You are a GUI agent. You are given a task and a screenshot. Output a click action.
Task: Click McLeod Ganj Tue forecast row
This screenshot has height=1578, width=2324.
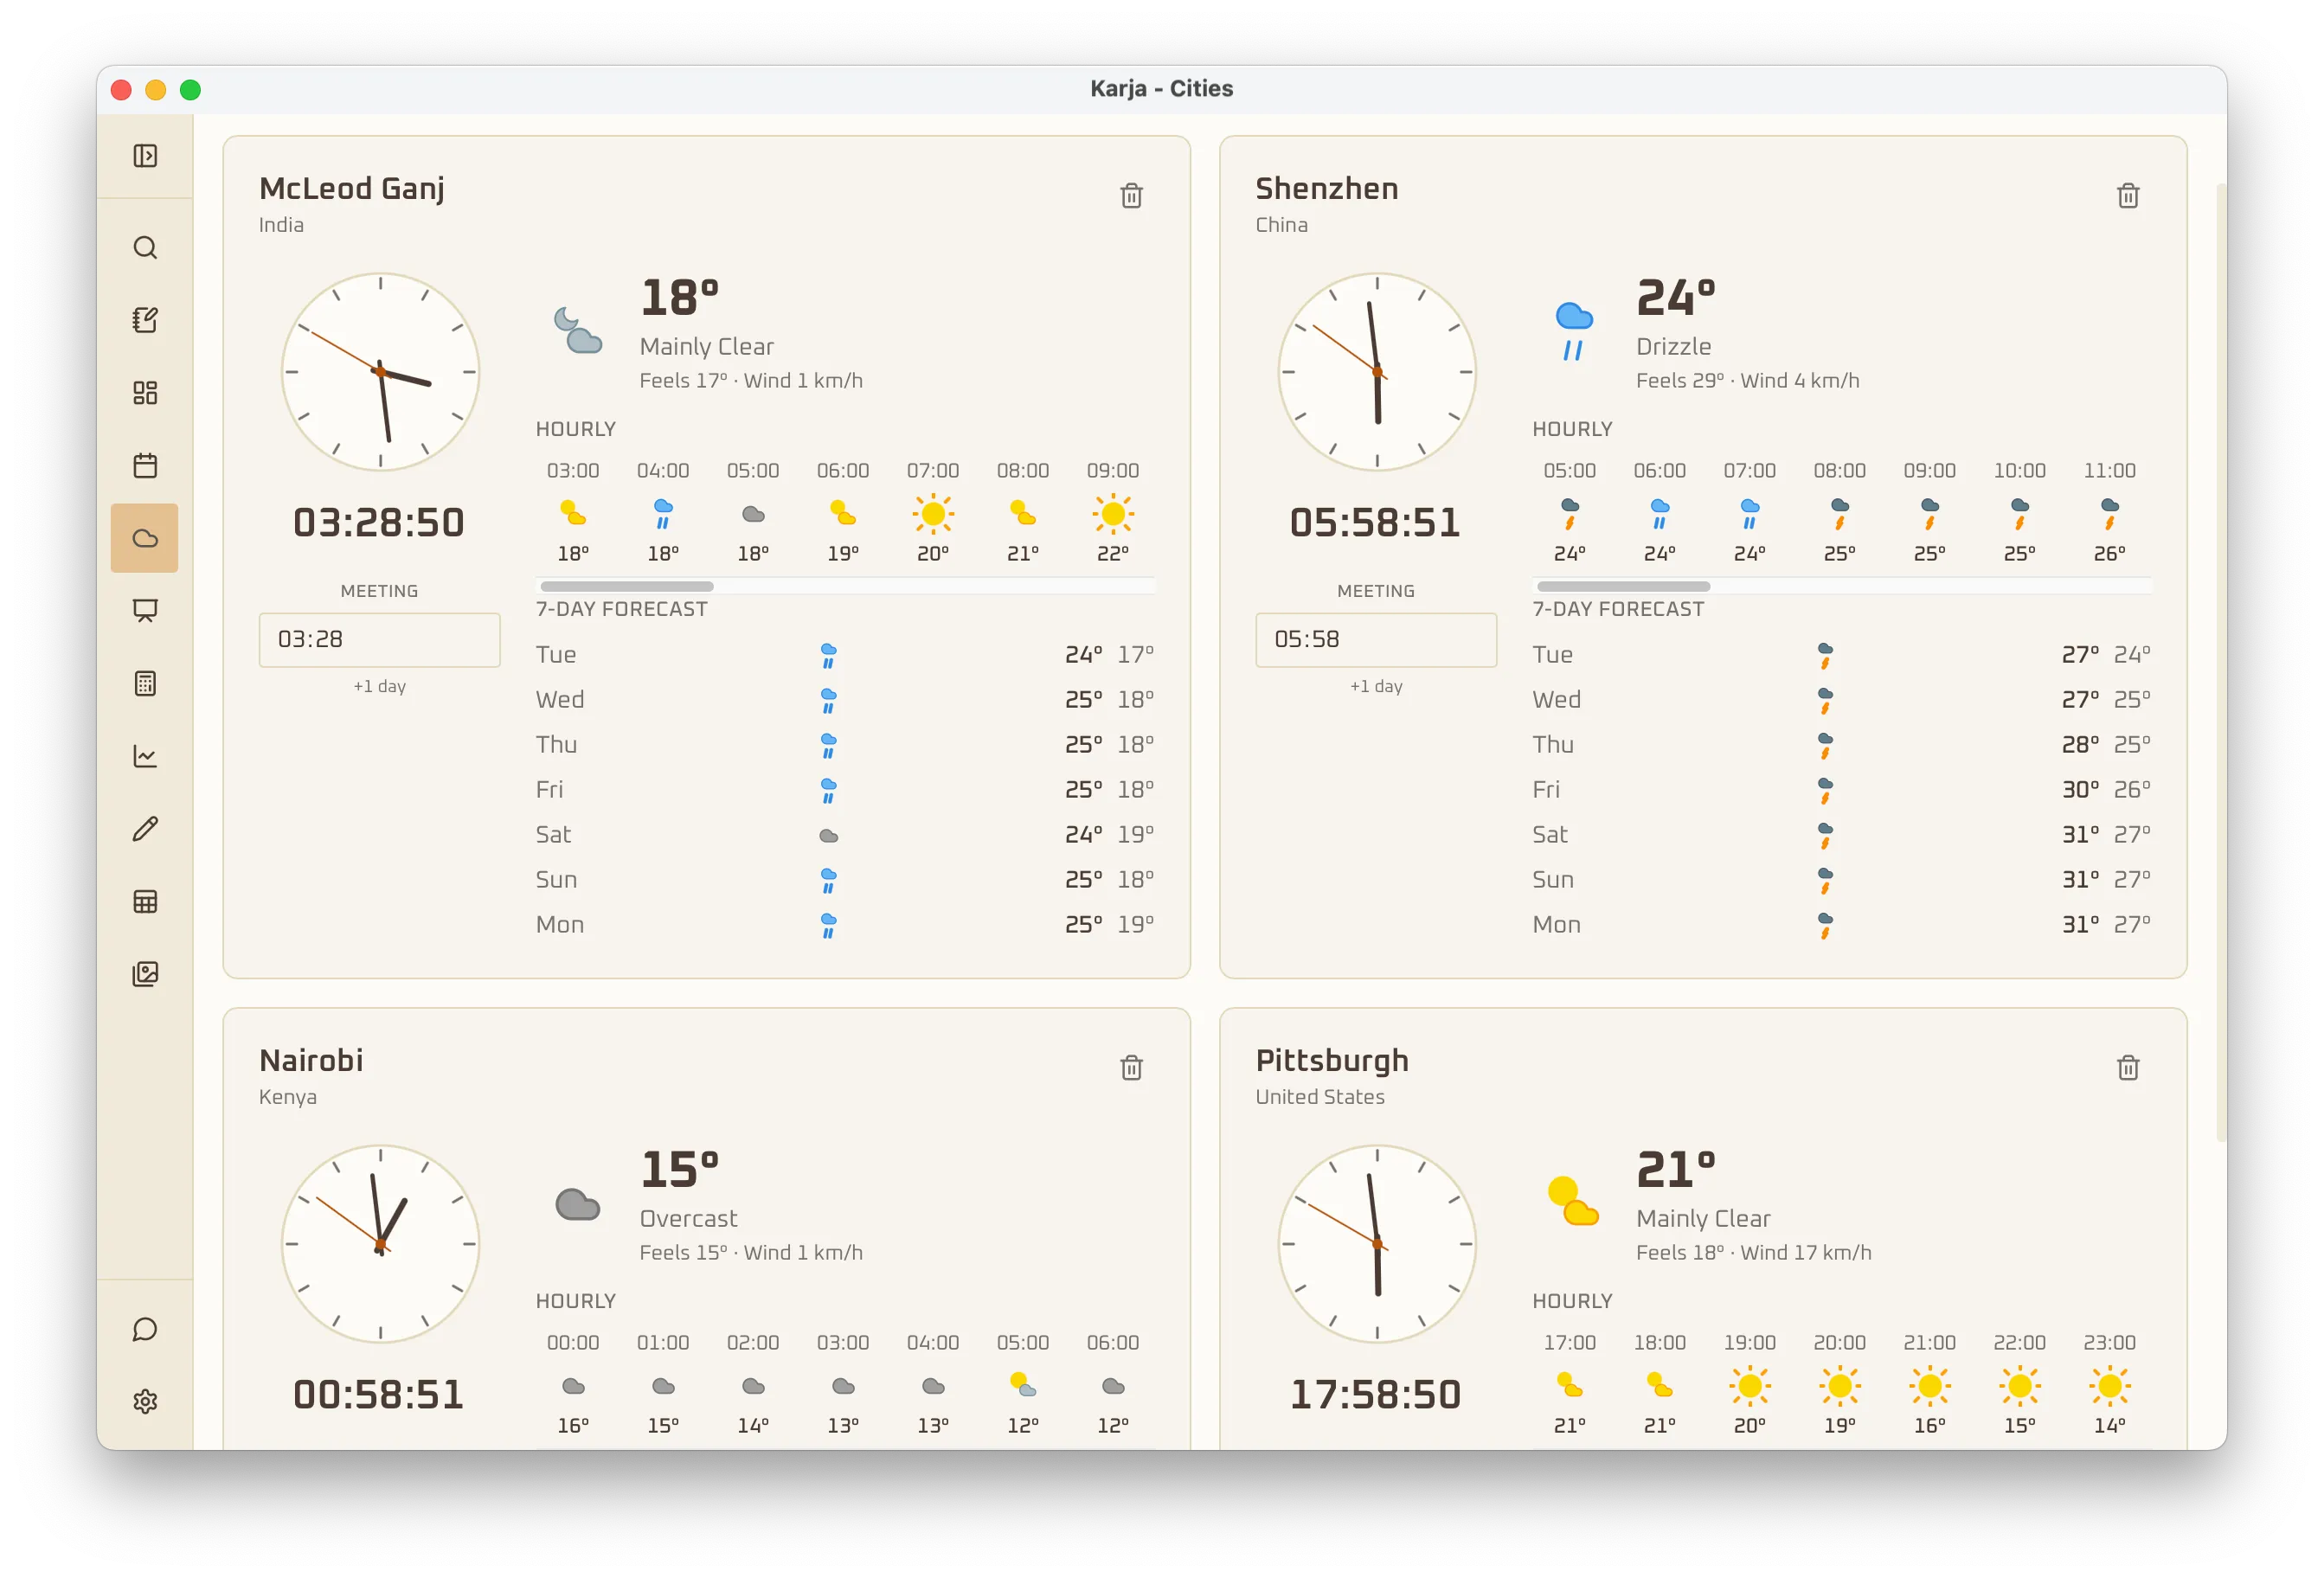(x=845, y=655)
